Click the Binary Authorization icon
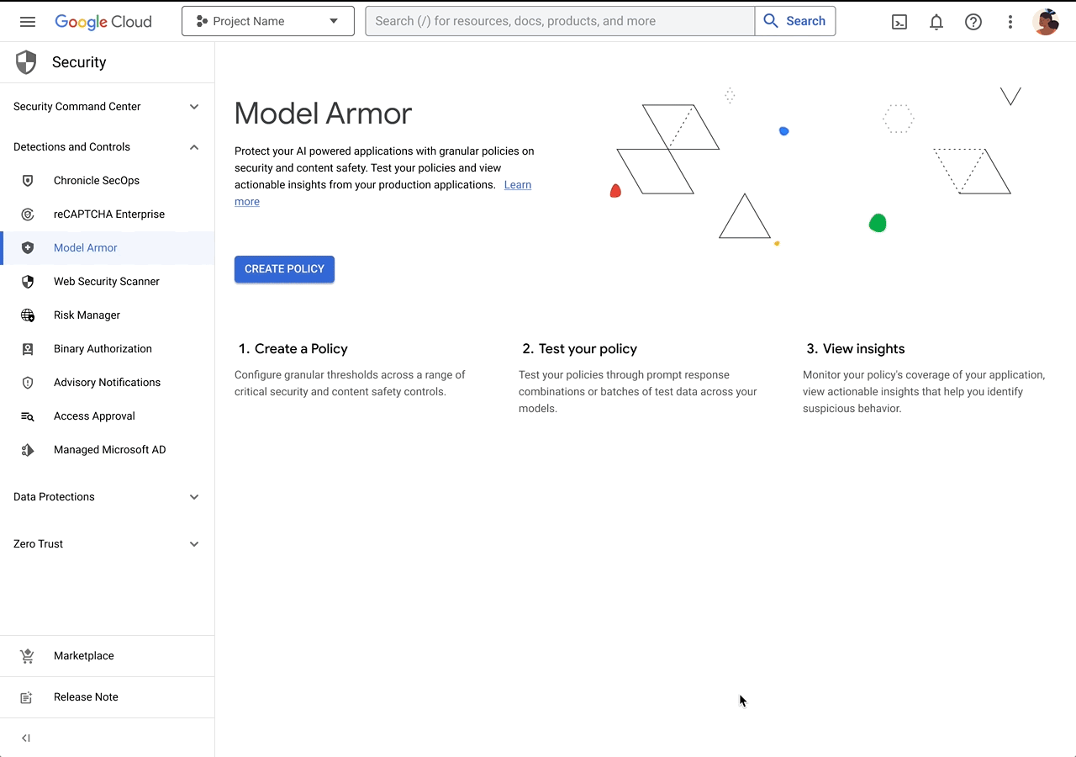Image resolution: width=1076 pixels, height=757 pixels. pos(28,349)
